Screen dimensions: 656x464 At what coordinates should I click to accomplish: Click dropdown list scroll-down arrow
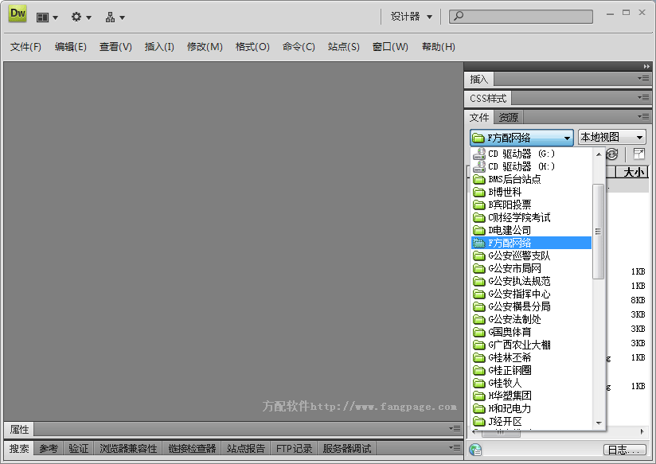coord(599,423)
